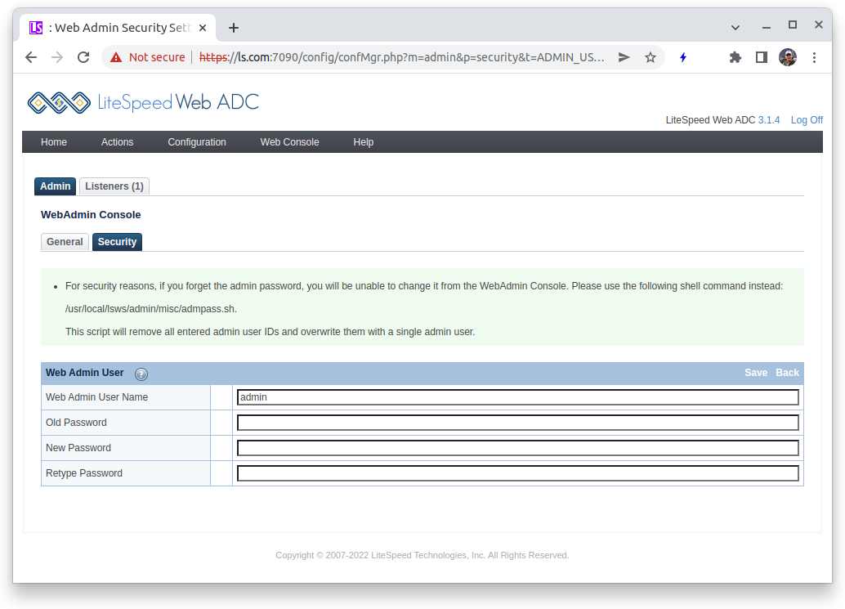
Task: Click the Back link
Action: pyautogui.click(x=787, y=373)
